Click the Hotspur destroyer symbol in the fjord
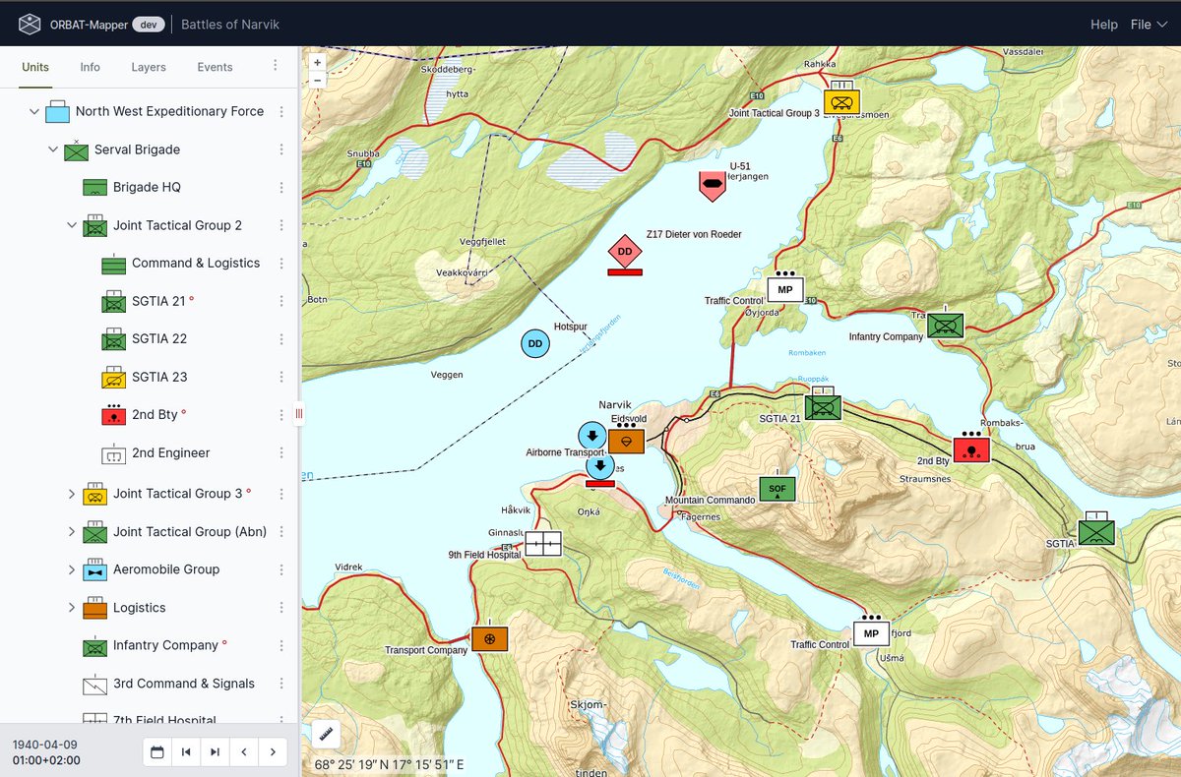1181x777 pixels. click(x=534, y=343)
